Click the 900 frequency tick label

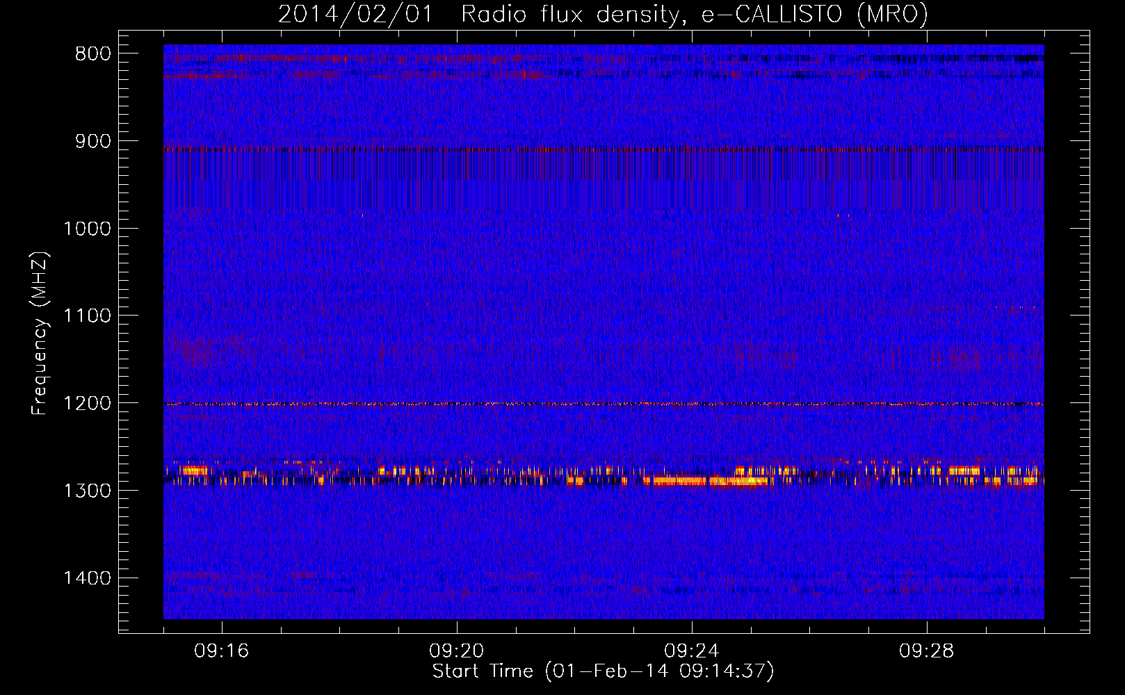[x=93, y=141]
